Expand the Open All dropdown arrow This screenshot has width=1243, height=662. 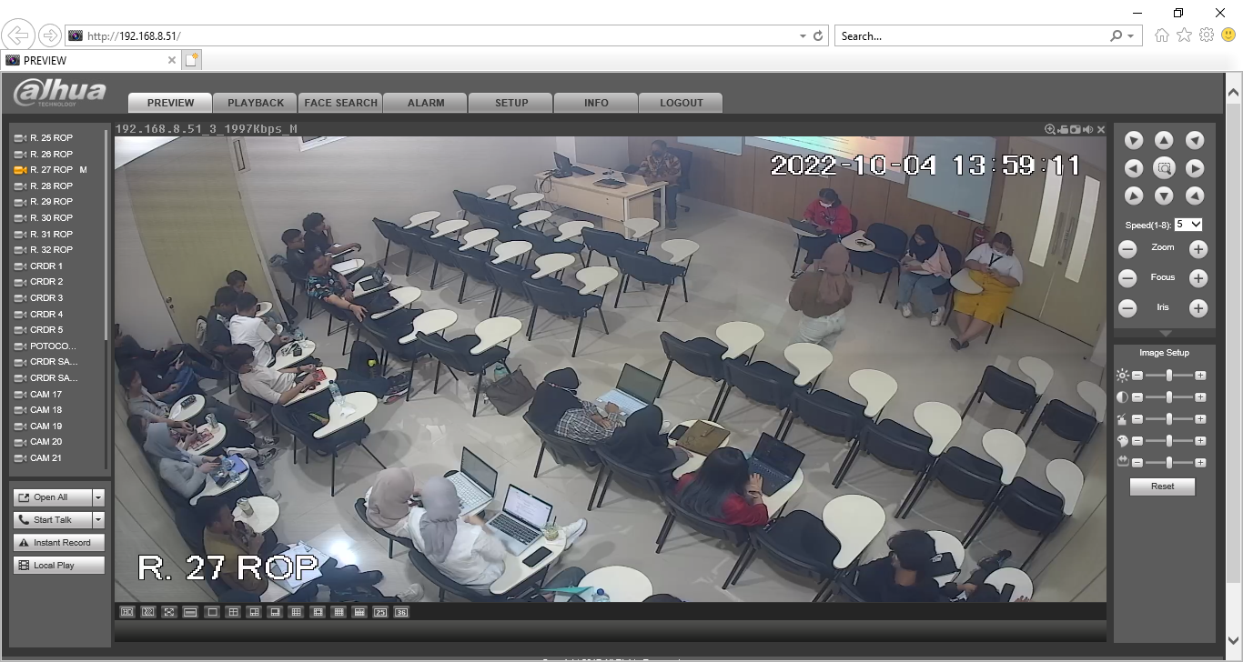click(x=98, y=497)
